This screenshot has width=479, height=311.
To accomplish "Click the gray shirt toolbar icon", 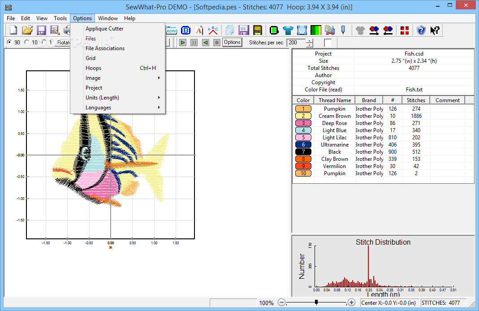I will [x=360, y=30].
